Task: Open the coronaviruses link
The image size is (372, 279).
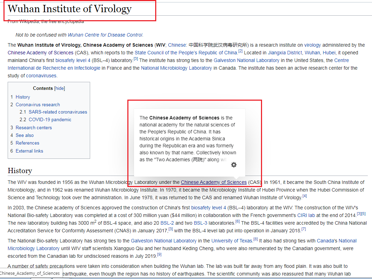Action: [x=41, y=76]
